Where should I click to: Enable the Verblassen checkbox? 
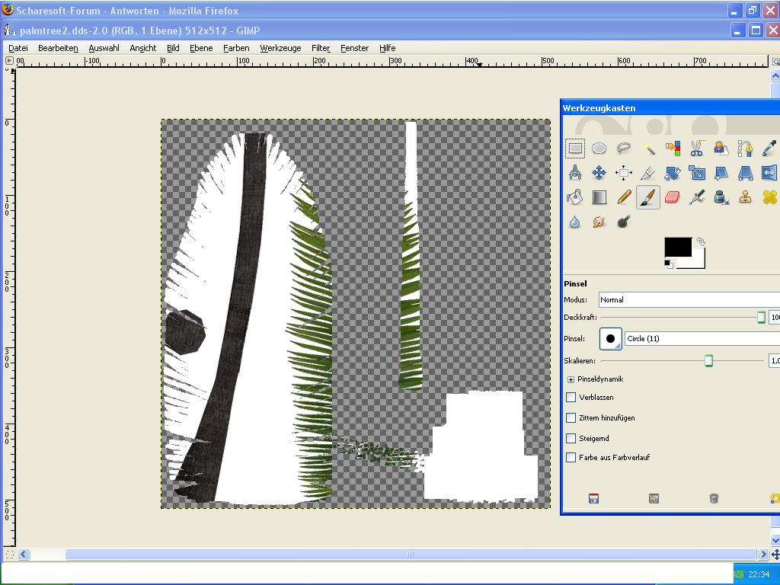pyautogui.click(x=571, y=397)
